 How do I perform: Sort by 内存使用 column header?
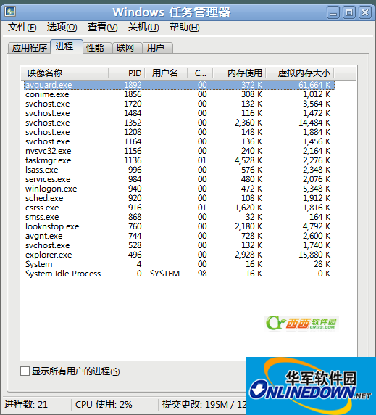tap(239, 73)
